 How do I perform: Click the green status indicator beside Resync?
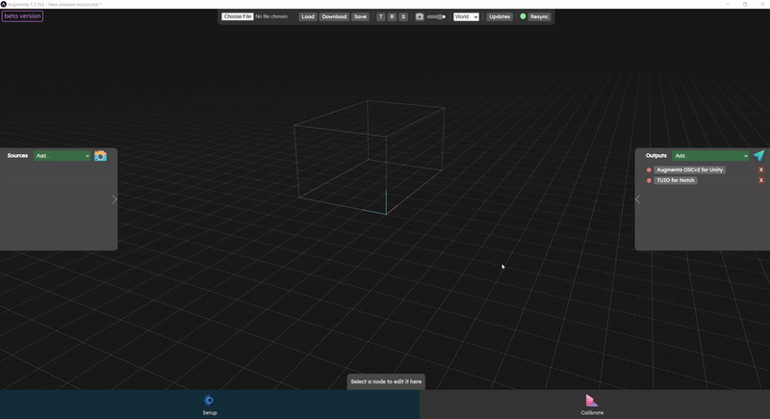click(524, 16)
